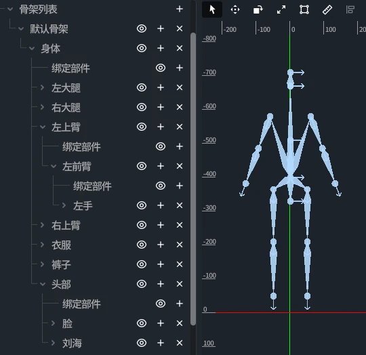Expand the 右上臂 node
The width and height of the screenshot is (366, 355).
42,225
